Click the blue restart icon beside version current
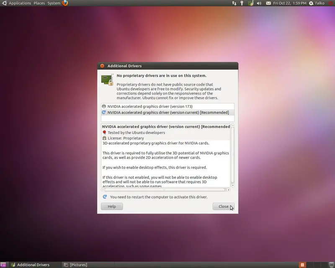Image resolution: width=335 pixels, height=268 pixels. click(104, 112)
